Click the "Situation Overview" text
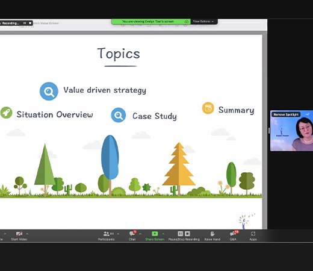313x271 pixels. pyautogui.click(x=55, y=114)
